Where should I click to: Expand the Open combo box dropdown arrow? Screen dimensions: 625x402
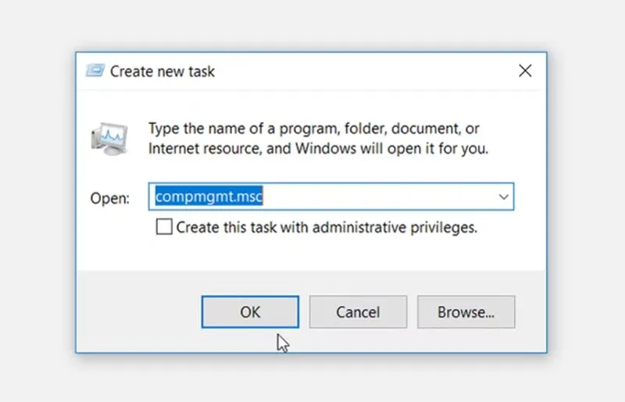(x=503, y=197)
